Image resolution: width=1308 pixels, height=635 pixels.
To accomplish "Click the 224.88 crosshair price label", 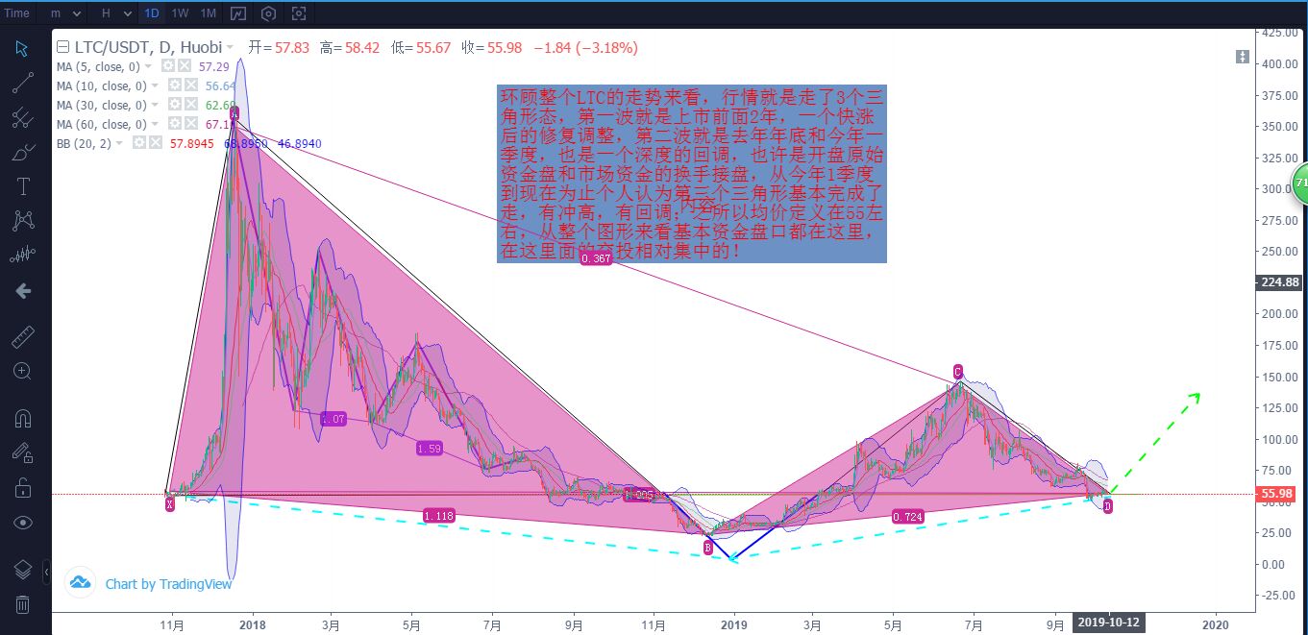I will click(1281, 282).
